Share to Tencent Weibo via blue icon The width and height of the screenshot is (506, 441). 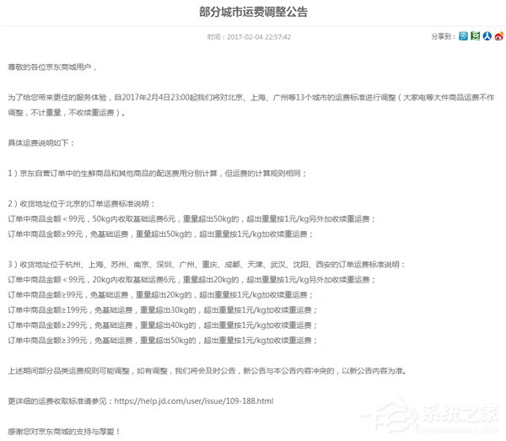tap(463, 36)
